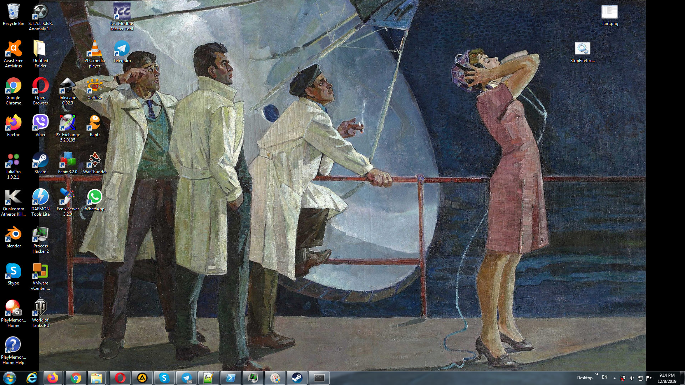The height and width of the screenshot is (385, 685).
Task: Select Opera Browser desktop shortcut
Action: click(40, 92)
